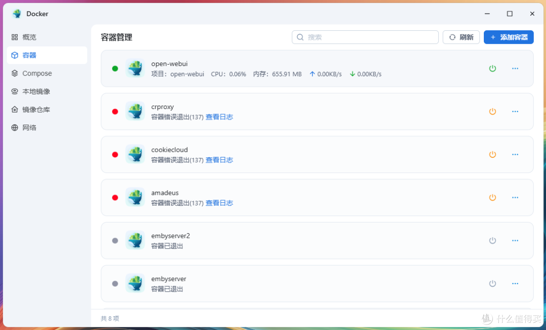Screen dimensions: 546x330
Task: Click the 添加容器 (Add Container) button
Action: pyautogui.click(x=509, y=37)
